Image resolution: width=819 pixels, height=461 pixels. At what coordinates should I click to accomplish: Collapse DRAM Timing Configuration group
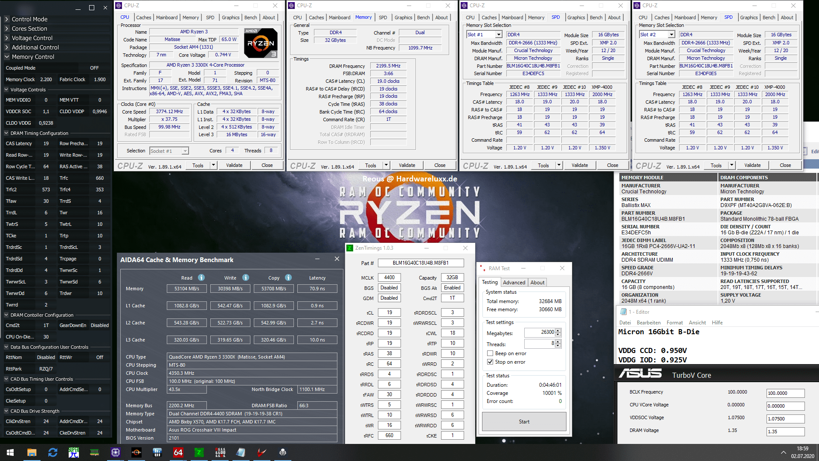[x=6, y=133]
